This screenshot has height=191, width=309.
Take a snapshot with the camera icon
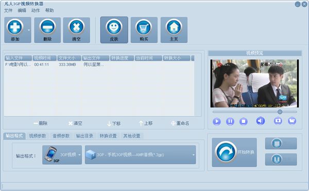[278, 121]
